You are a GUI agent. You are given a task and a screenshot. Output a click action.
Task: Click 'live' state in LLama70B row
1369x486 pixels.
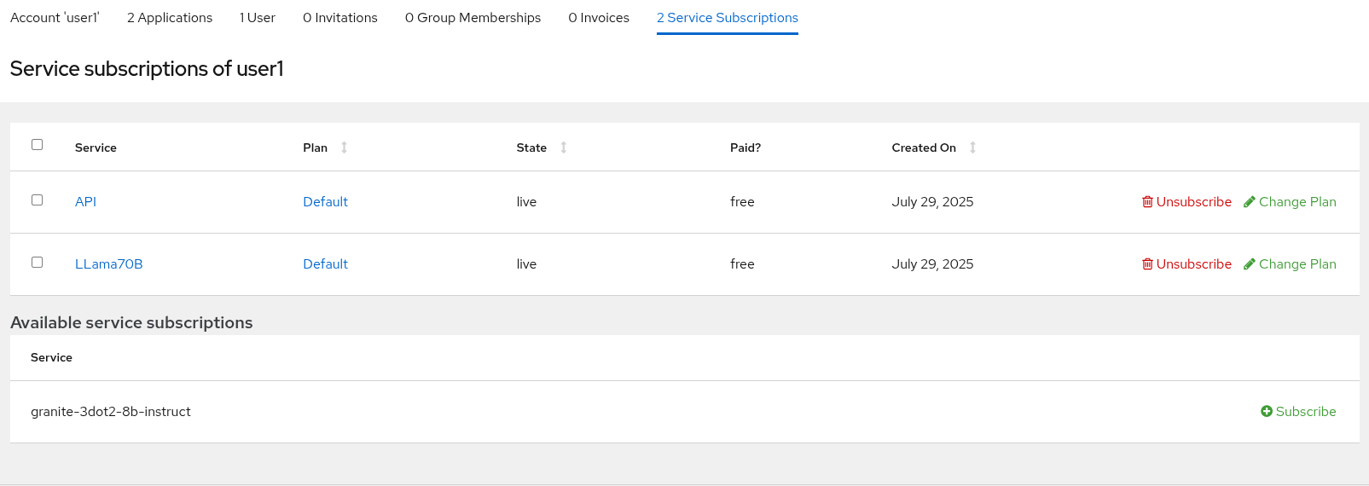(x=526, y=264)
